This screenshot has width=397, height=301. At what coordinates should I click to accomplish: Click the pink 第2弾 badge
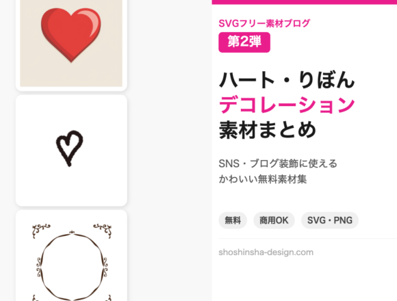click(244, 42)
